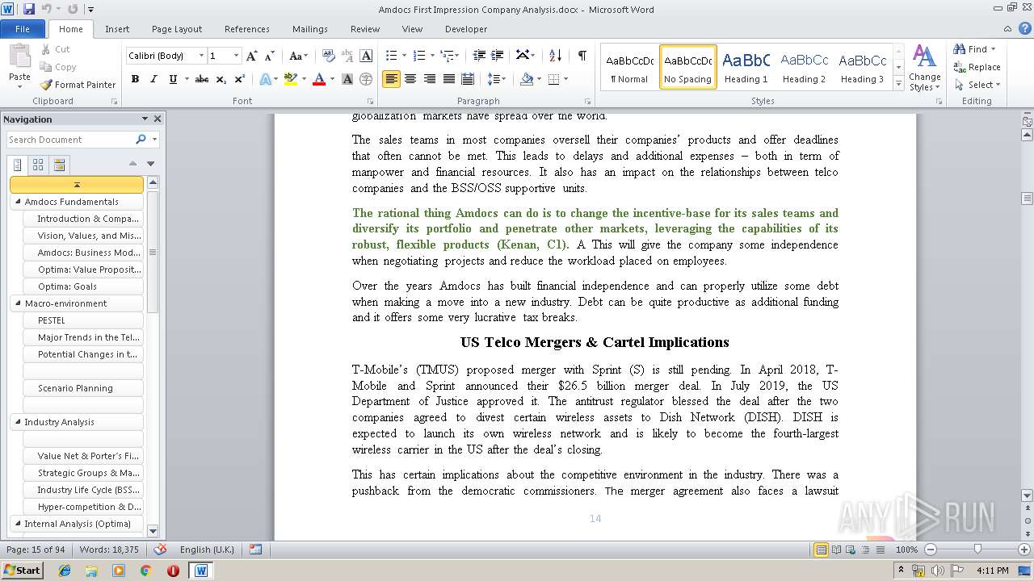Click the Sort icon
The width and height of the screenshot is (1034, 581).
click(555, 56)
